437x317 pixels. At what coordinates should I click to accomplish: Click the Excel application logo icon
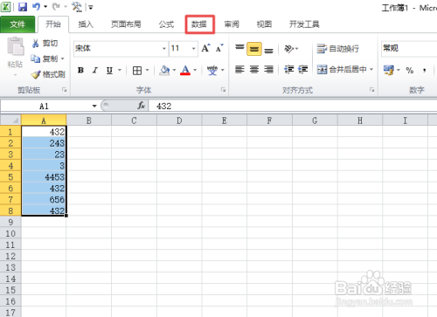click(6, 7)
